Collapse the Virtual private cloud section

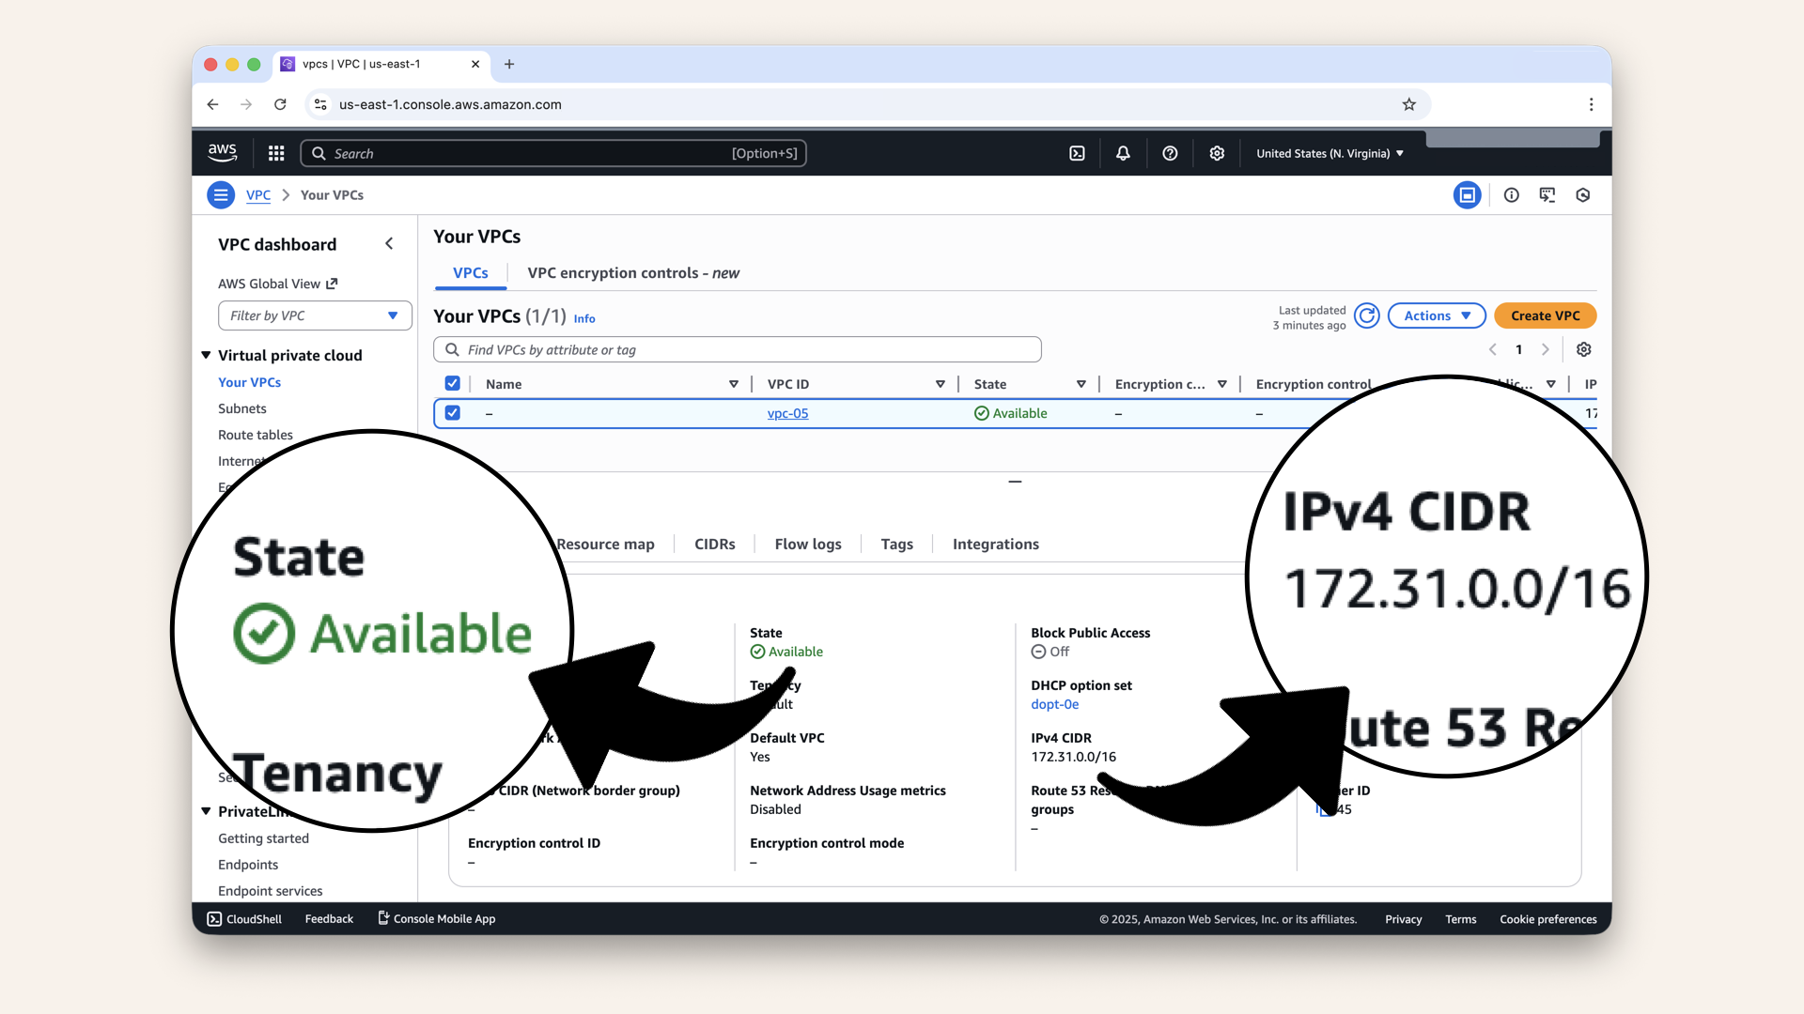[207, 355]
